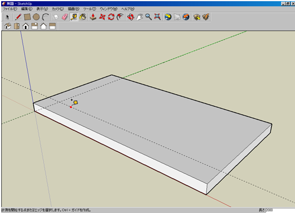The width and height of the screenshot is (295, 213).
Task: Switch to Left view
Action: 52,26
